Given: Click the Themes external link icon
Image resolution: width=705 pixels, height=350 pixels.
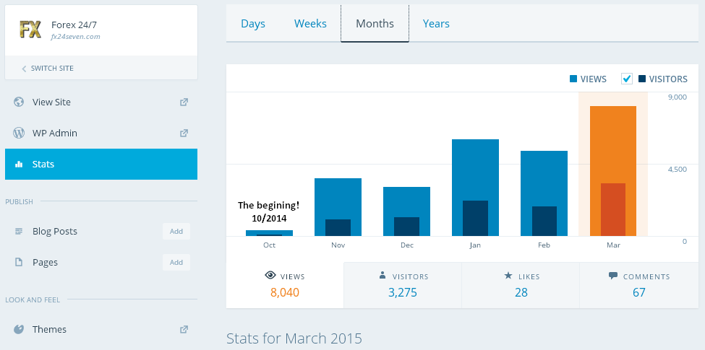Looking at the screenshot, I should point(184,329).
